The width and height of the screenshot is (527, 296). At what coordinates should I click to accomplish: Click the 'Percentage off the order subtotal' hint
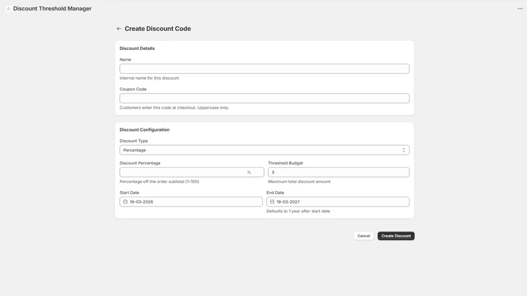coord(159,182)
